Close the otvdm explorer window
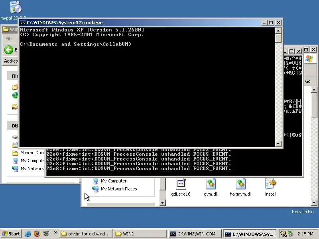The image size is (319, 239). pos(313,49)
